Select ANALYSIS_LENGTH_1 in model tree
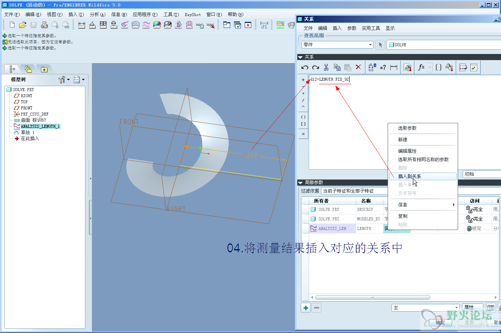501x333 pixels. pos(40,126)
